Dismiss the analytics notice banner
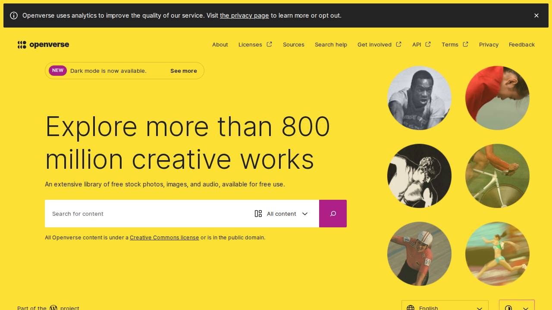This screenshot has width=552, height=310. [536, 15]
